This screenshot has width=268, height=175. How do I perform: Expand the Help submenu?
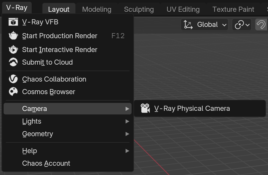[67, 151]
